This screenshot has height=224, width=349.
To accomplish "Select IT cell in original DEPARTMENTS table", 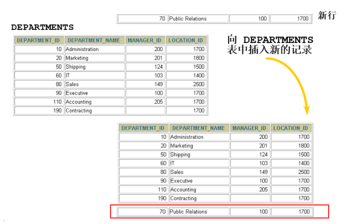I will (95, 75).
